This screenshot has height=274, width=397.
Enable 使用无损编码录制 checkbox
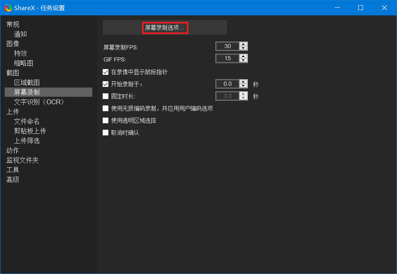pos(106,108)
